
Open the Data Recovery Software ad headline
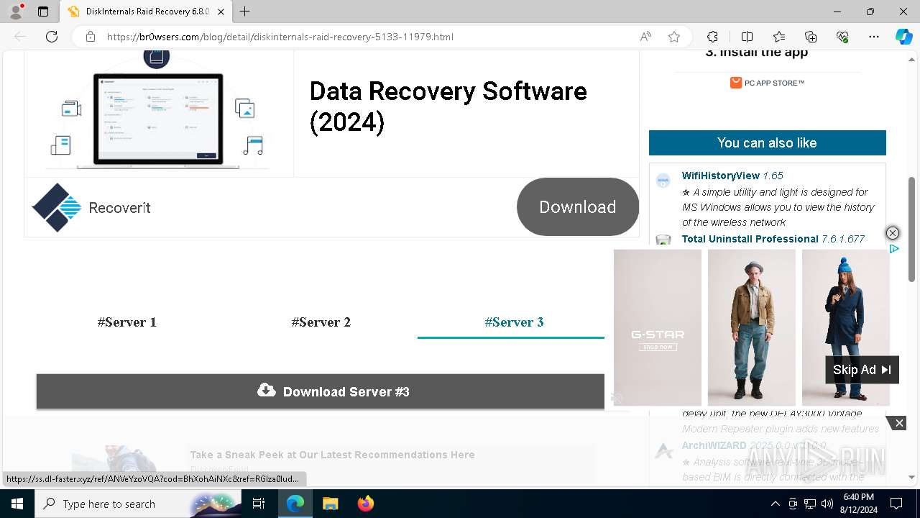click(x=448, y=106)
